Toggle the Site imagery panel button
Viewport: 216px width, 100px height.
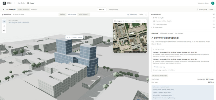point(132,14)
